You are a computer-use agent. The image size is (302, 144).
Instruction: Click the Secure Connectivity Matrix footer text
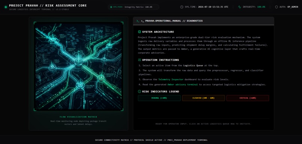tap(151, 140)
